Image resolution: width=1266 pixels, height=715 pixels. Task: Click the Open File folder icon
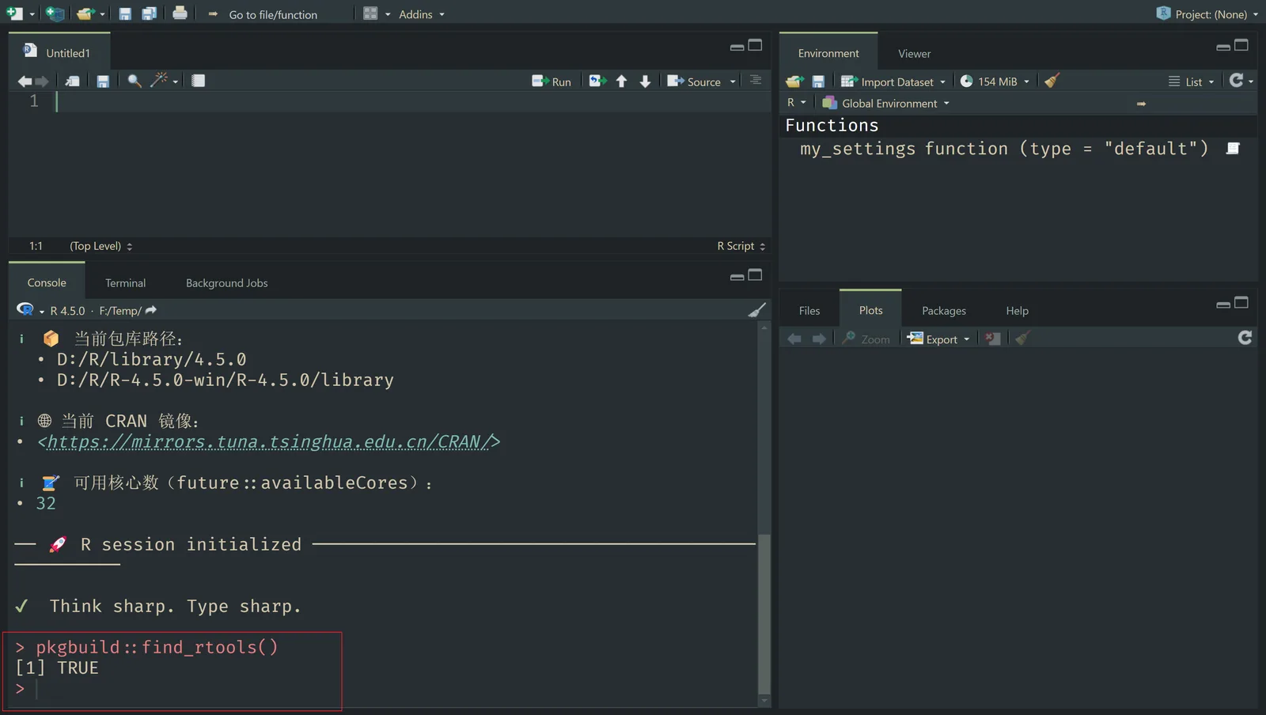[x=85, y=13]
